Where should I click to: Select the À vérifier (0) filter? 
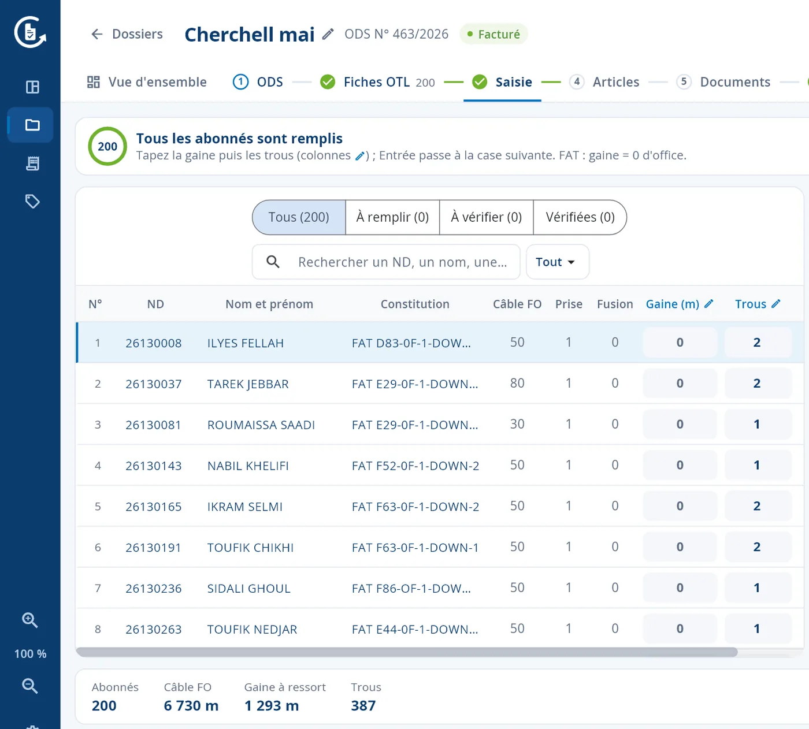point(487,217)
